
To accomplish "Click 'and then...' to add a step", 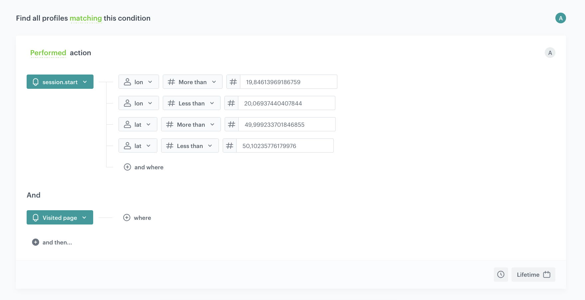I will coord(57,242).
